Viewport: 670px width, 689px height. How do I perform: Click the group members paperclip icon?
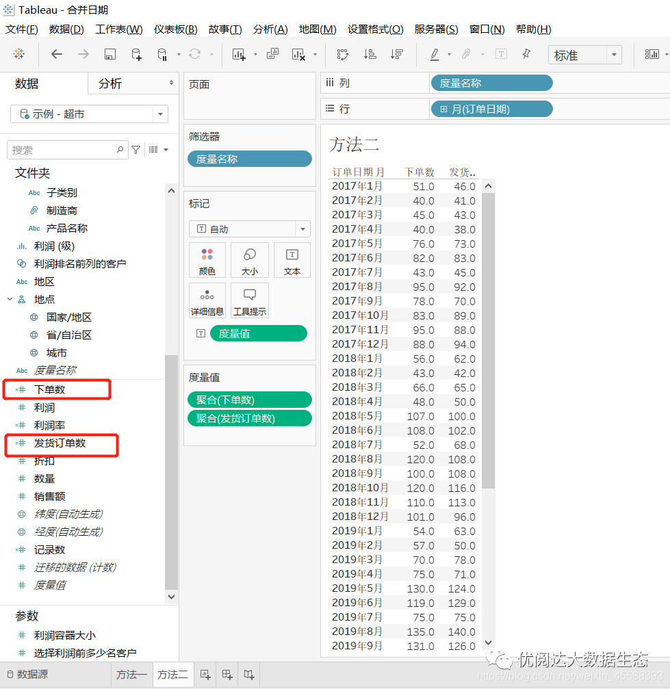tap(466, 55)
